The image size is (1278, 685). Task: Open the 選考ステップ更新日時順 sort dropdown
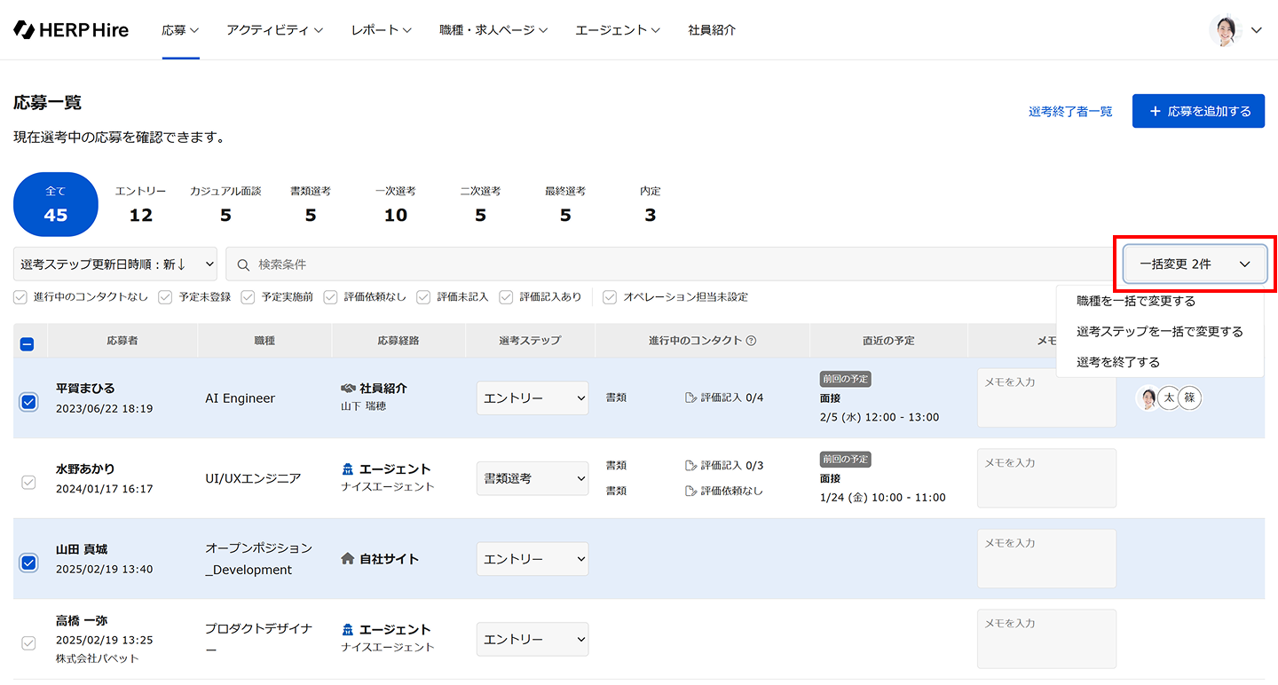click(115, 264)
